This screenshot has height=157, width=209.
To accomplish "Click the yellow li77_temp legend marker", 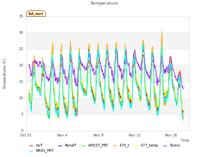I will point(137,146).
